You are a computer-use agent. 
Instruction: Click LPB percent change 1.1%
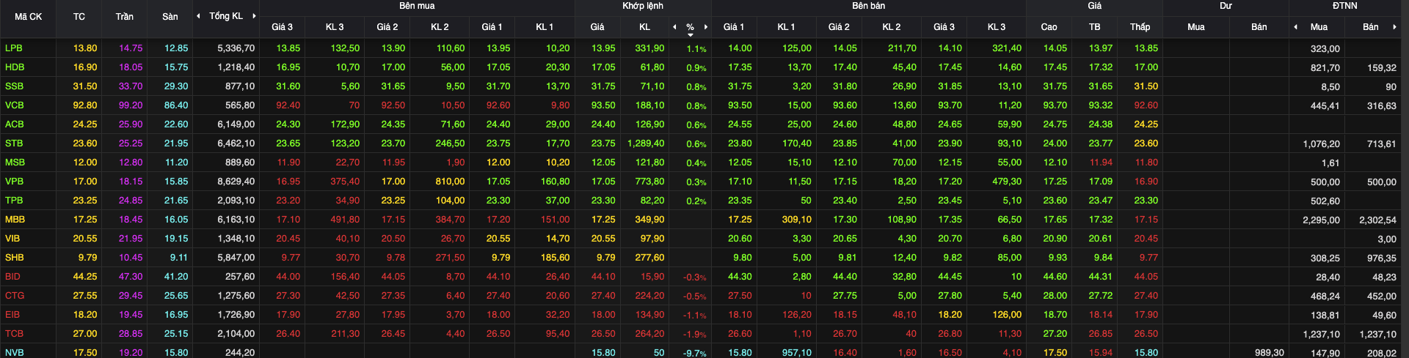pyautogui.click(x=696, y=48)
